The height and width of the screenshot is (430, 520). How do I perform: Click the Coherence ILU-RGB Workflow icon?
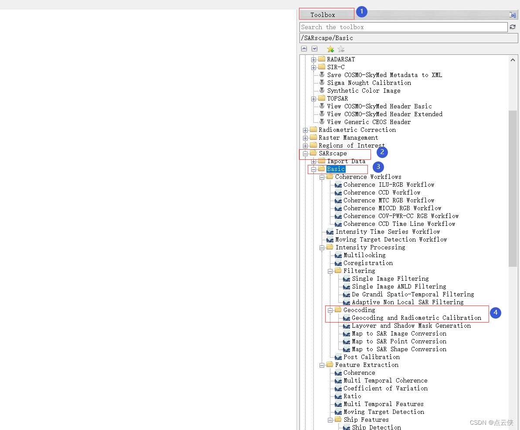pos(338,185)
